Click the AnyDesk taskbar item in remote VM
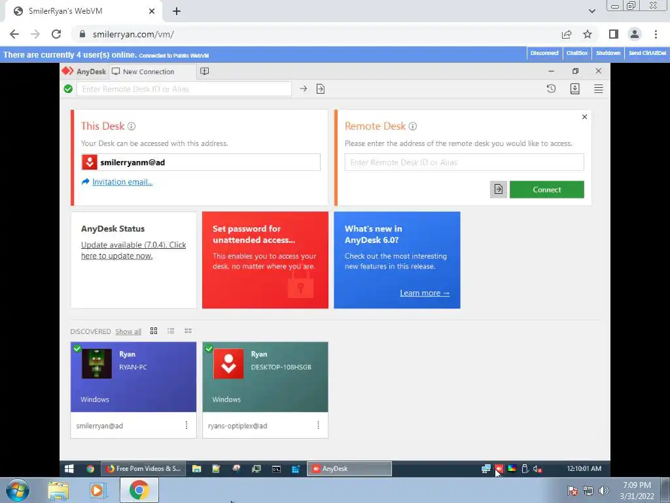Viewport: 670px width, 503px height. (349, 469)
